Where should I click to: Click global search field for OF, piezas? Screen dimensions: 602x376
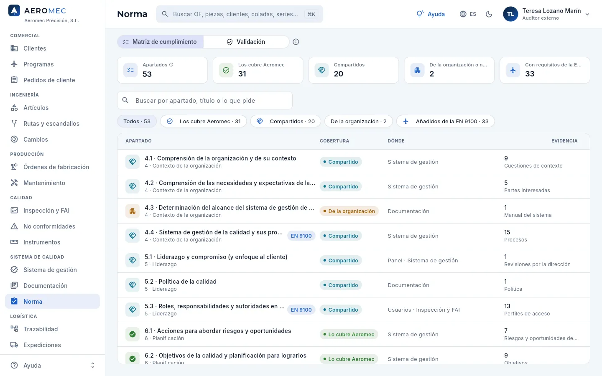240,14
